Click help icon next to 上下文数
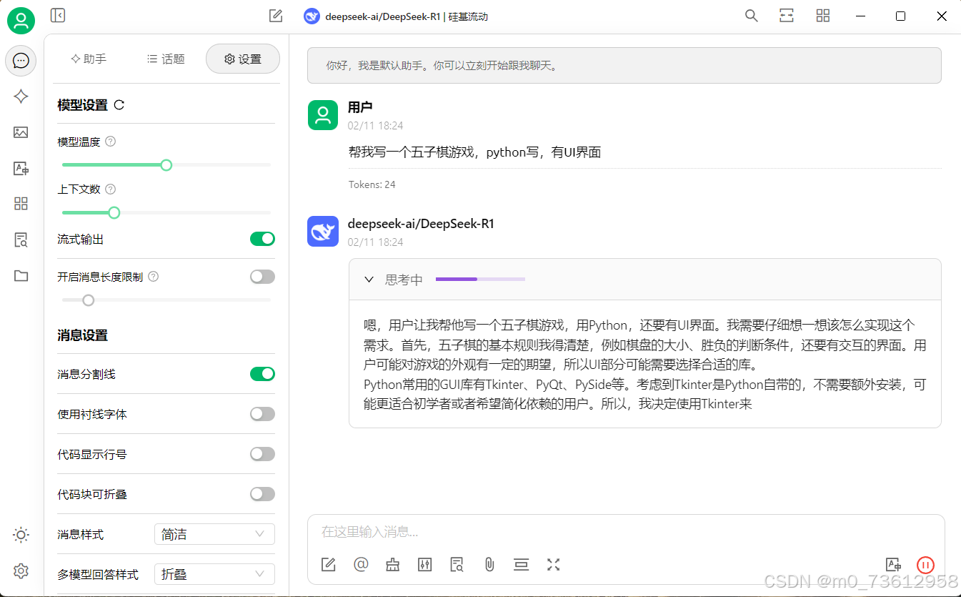 point(110,189)
